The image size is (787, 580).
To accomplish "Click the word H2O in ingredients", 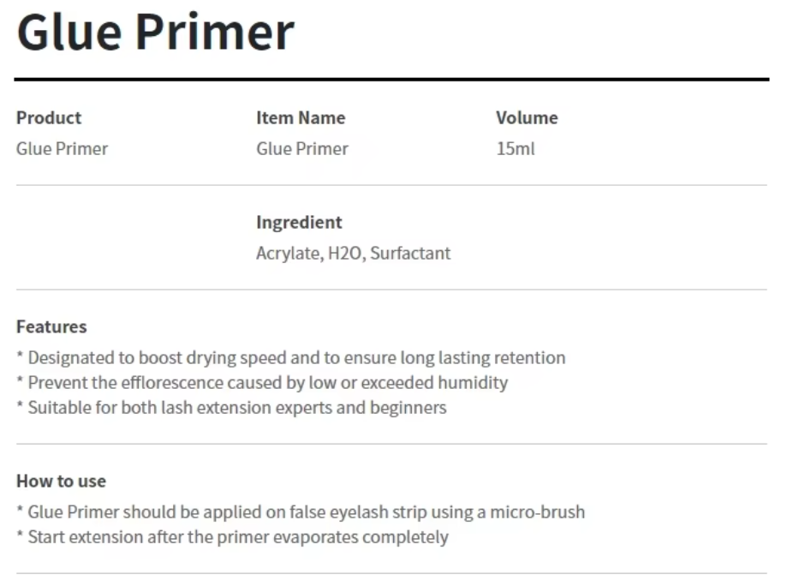I will tap(346, 253).
